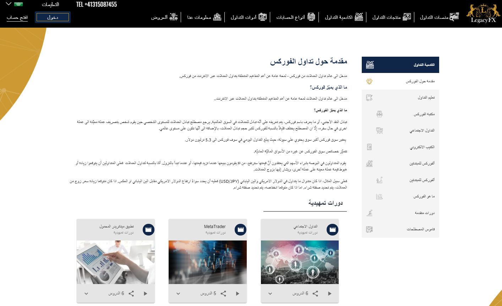Select دورات متقدمة in the sidebar
502x306 pixels.
400,213
